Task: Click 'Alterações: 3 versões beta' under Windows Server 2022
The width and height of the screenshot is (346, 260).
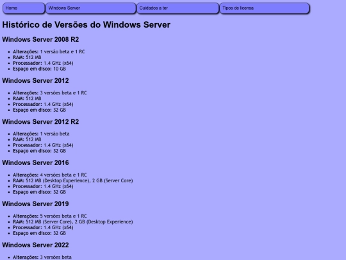Action: tap(42, 257)
